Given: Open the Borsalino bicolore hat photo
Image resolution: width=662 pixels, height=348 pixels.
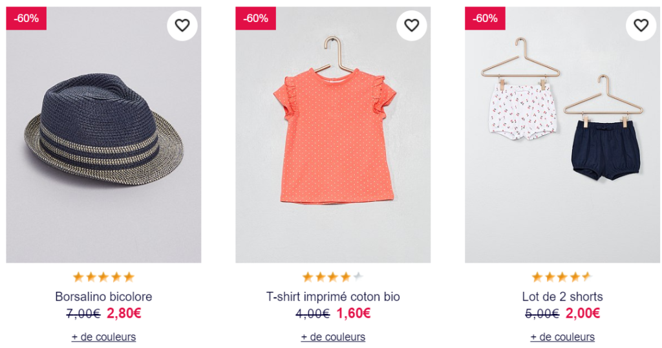Looking at the screenshot, I should click(x=103, y=136).
